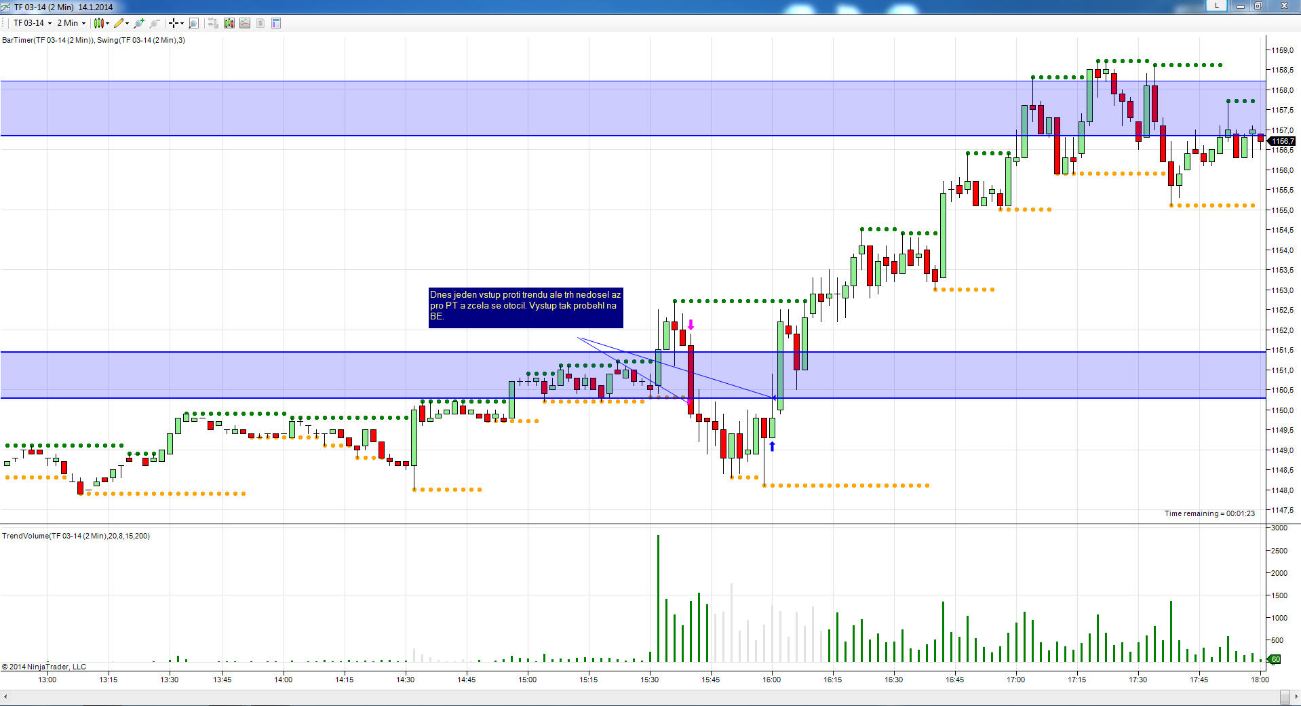Open the data series candlestick icon
The width and height of the screenshot is (1301, 706).
(229, 23)
